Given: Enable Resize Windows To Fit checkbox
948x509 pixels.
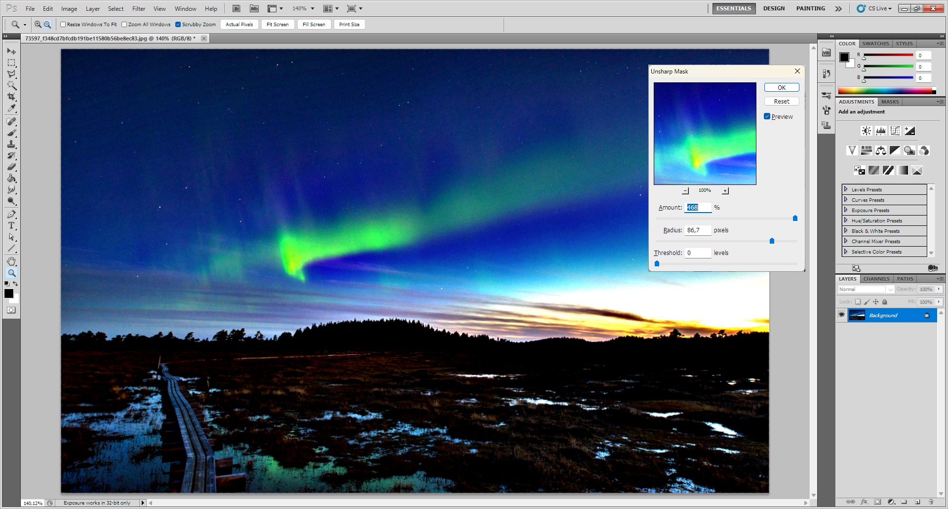Looking at the screenshot, I should pyautogui.click(x=63, y=24).
